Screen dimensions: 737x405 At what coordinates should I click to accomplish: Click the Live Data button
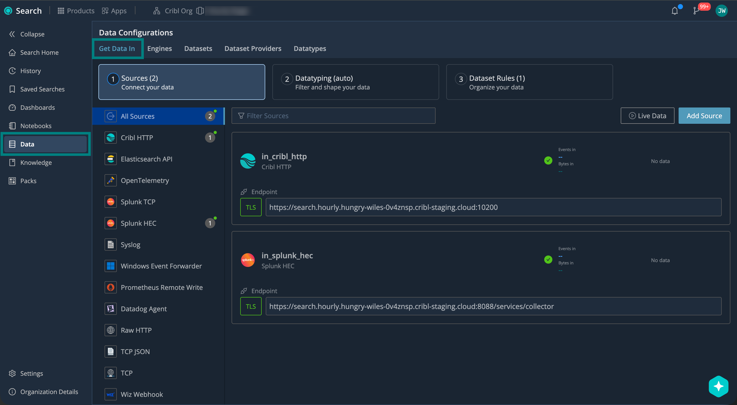[x=647, y=115]
